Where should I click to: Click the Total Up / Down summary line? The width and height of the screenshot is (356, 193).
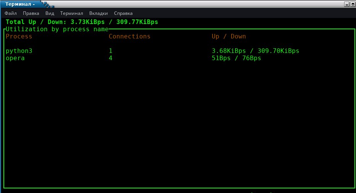[x=82, y=22]
